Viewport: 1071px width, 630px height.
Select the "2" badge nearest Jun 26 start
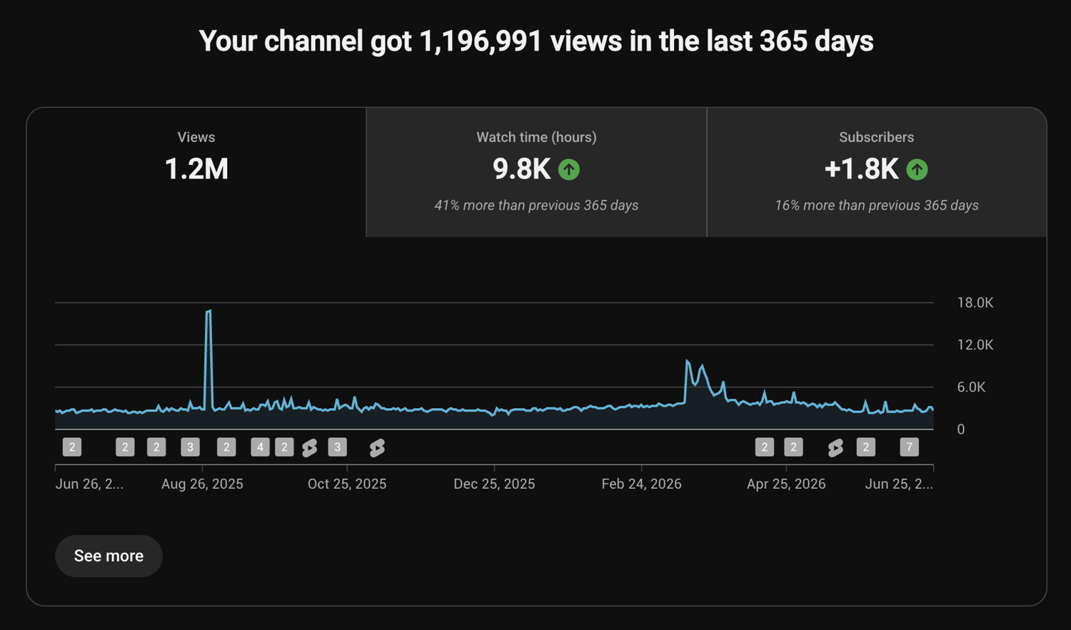click(x=72, y=447)
